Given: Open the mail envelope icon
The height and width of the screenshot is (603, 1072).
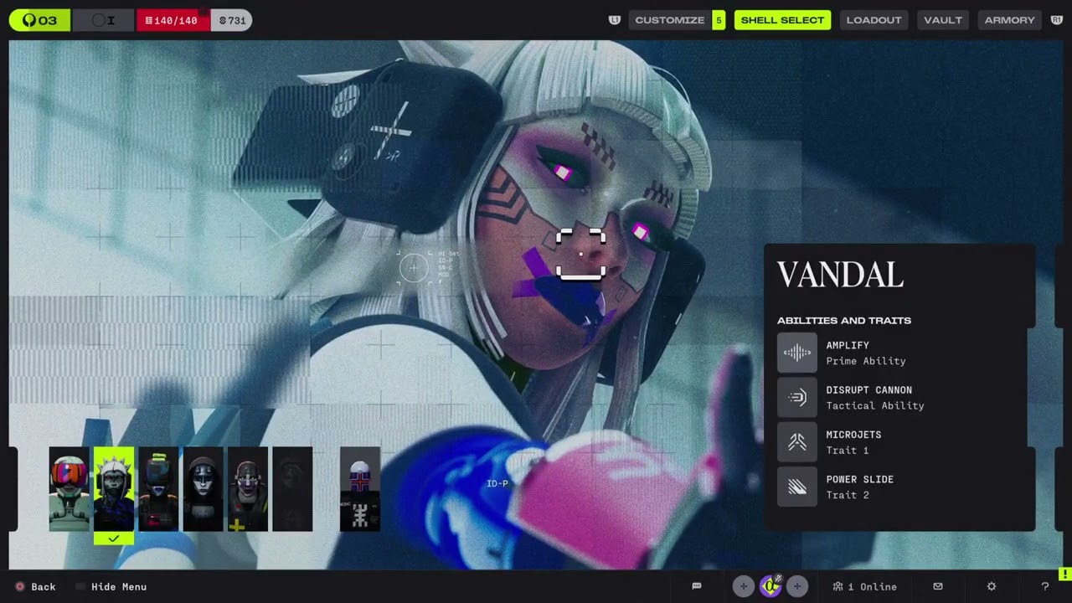Looking at the screenshot, I should point(938,586).
